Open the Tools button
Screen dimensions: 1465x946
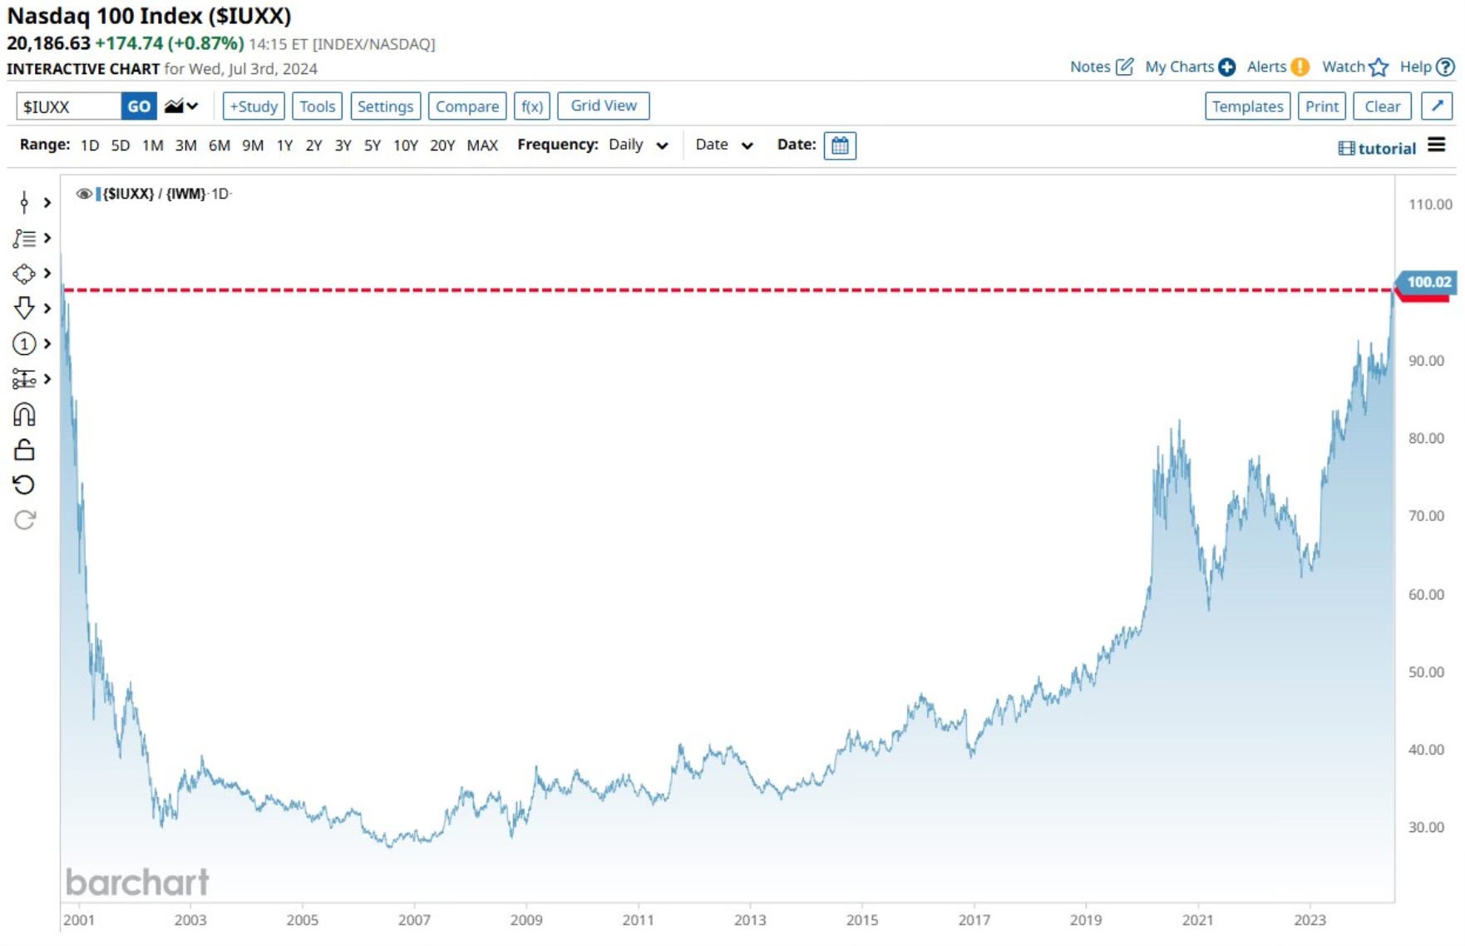pos(318,106)
